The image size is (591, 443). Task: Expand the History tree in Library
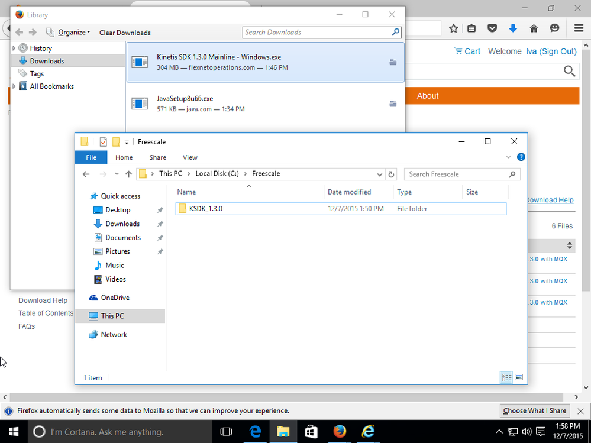[x=14, y=48]
